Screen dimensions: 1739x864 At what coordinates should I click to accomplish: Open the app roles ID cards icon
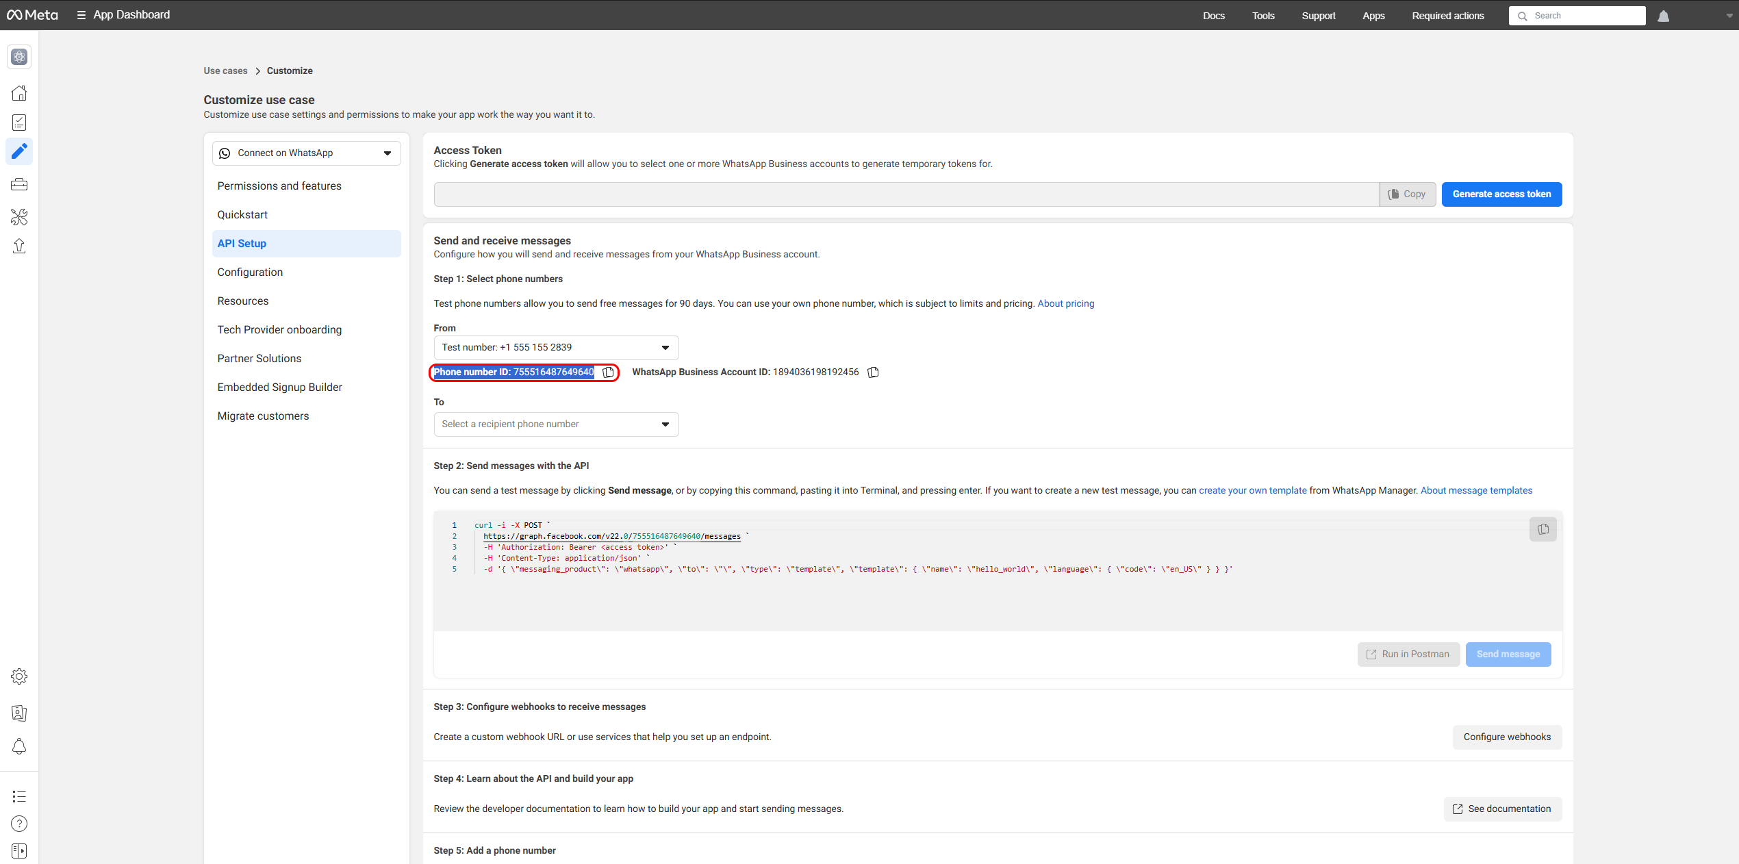click(x=19, y=713)
